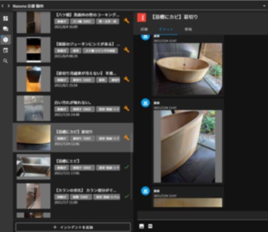The width and height of the screenshot is (268, 232).
Task: Click the wrench icon on the 洗面所の壁のコーキング row
Action: point(126,20)
